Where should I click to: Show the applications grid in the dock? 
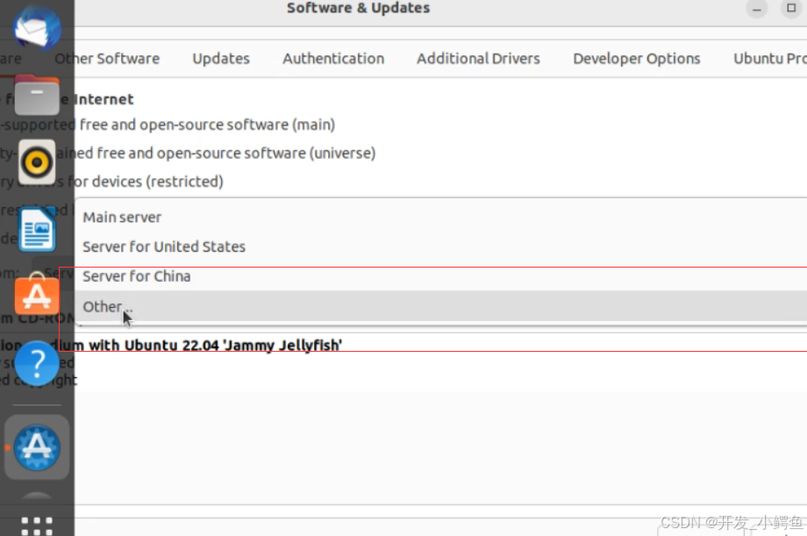coord(37,526)
